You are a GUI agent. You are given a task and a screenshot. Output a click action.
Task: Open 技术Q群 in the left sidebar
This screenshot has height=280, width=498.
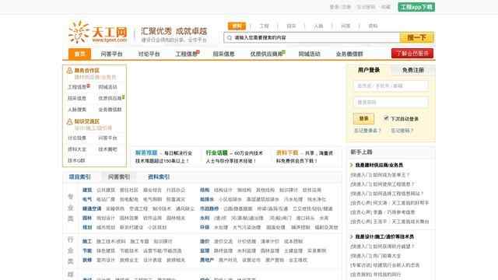[76, 161]
